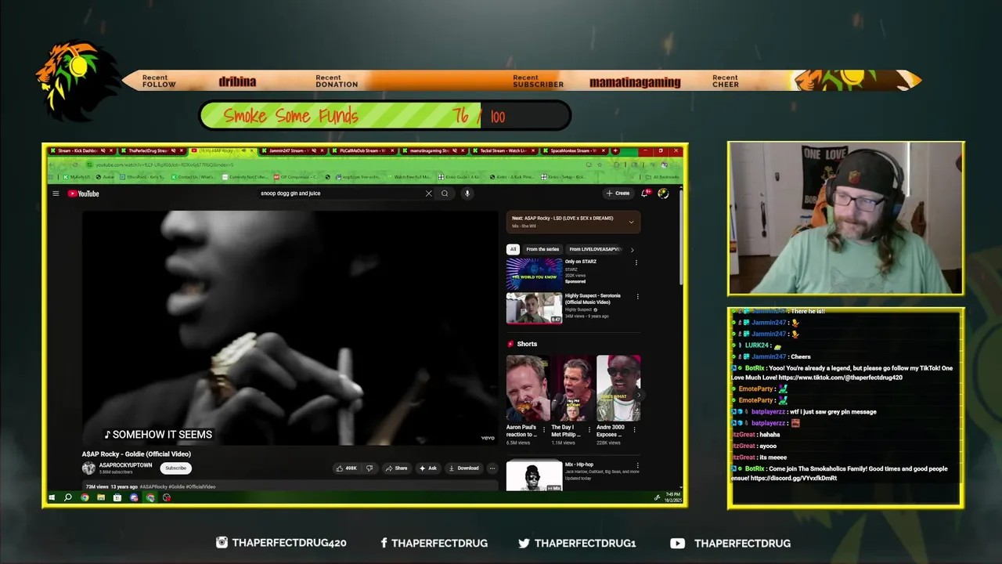Screen dimensions: 1002x564
Task: Switch to Stream - Kick Dashboard tab
Action: point(81,150)
